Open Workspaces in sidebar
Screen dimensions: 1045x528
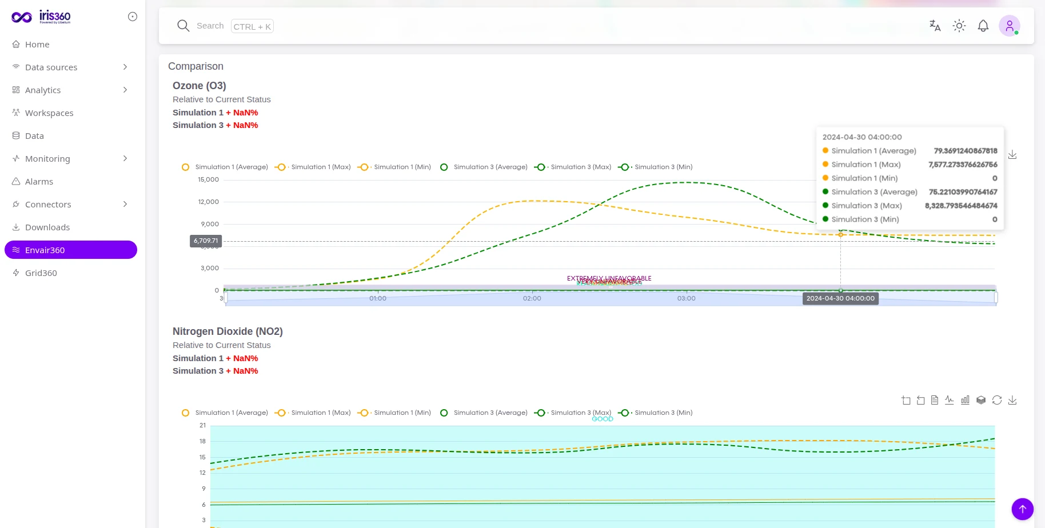pos(70,113)
